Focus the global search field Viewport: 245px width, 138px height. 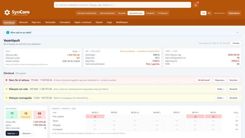pos(123,5)
